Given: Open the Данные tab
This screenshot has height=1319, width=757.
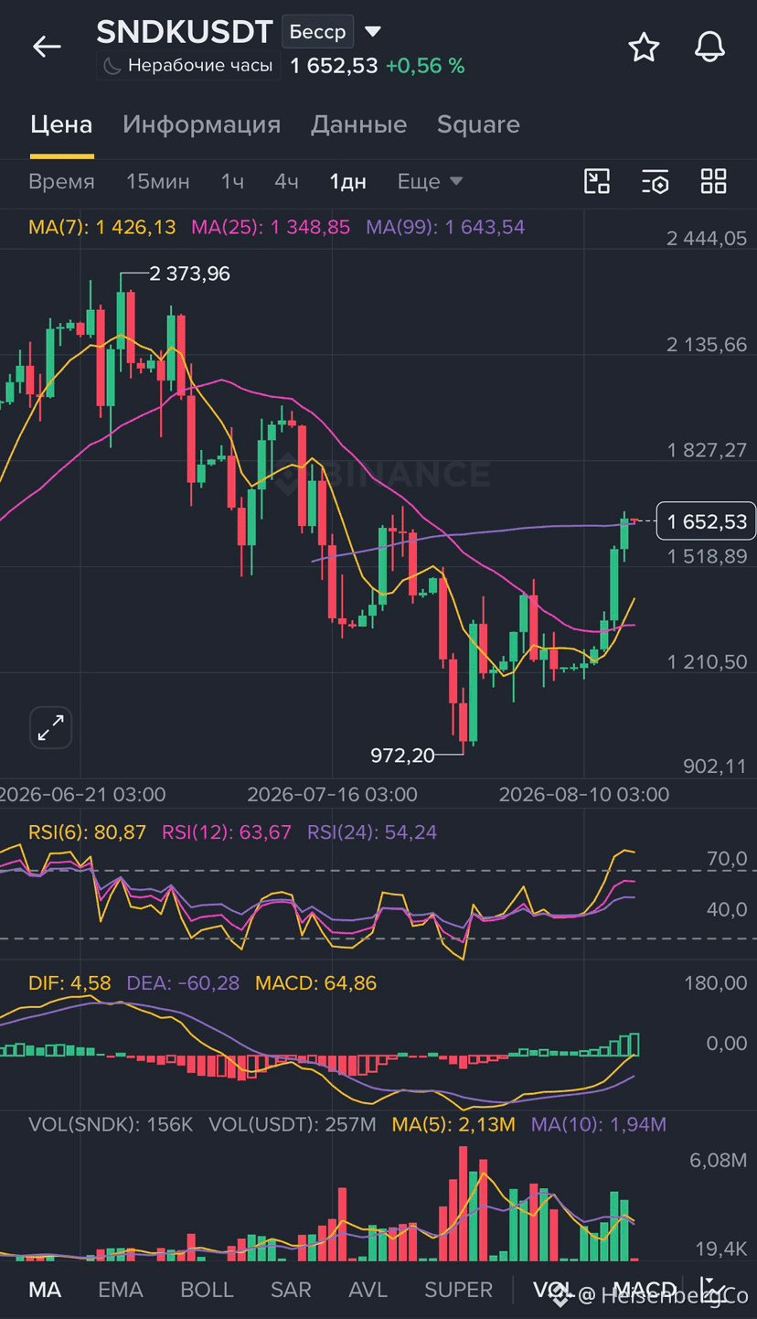Looking at the screenshot, I should coord(358,124).
